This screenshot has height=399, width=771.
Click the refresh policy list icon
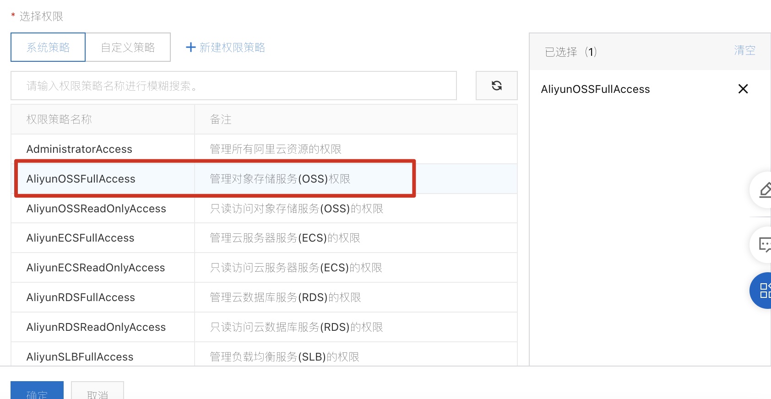(x=496, y=86)
